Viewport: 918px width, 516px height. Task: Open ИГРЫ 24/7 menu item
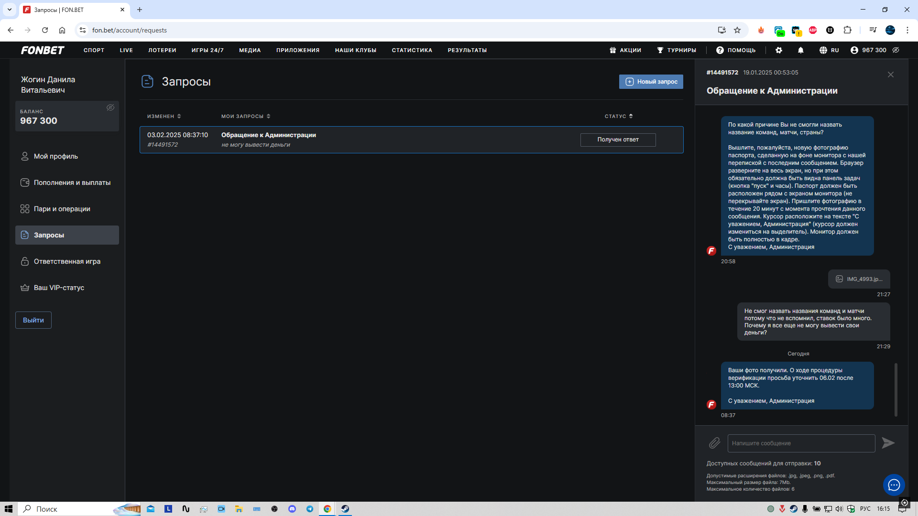point(208,50)
